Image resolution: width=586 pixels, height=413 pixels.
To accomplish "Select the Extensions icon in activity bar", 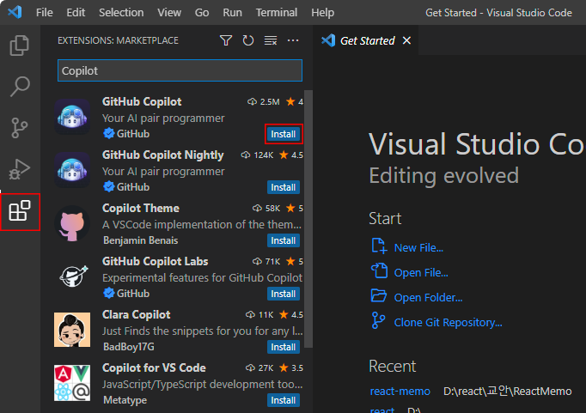I will 20,211.
